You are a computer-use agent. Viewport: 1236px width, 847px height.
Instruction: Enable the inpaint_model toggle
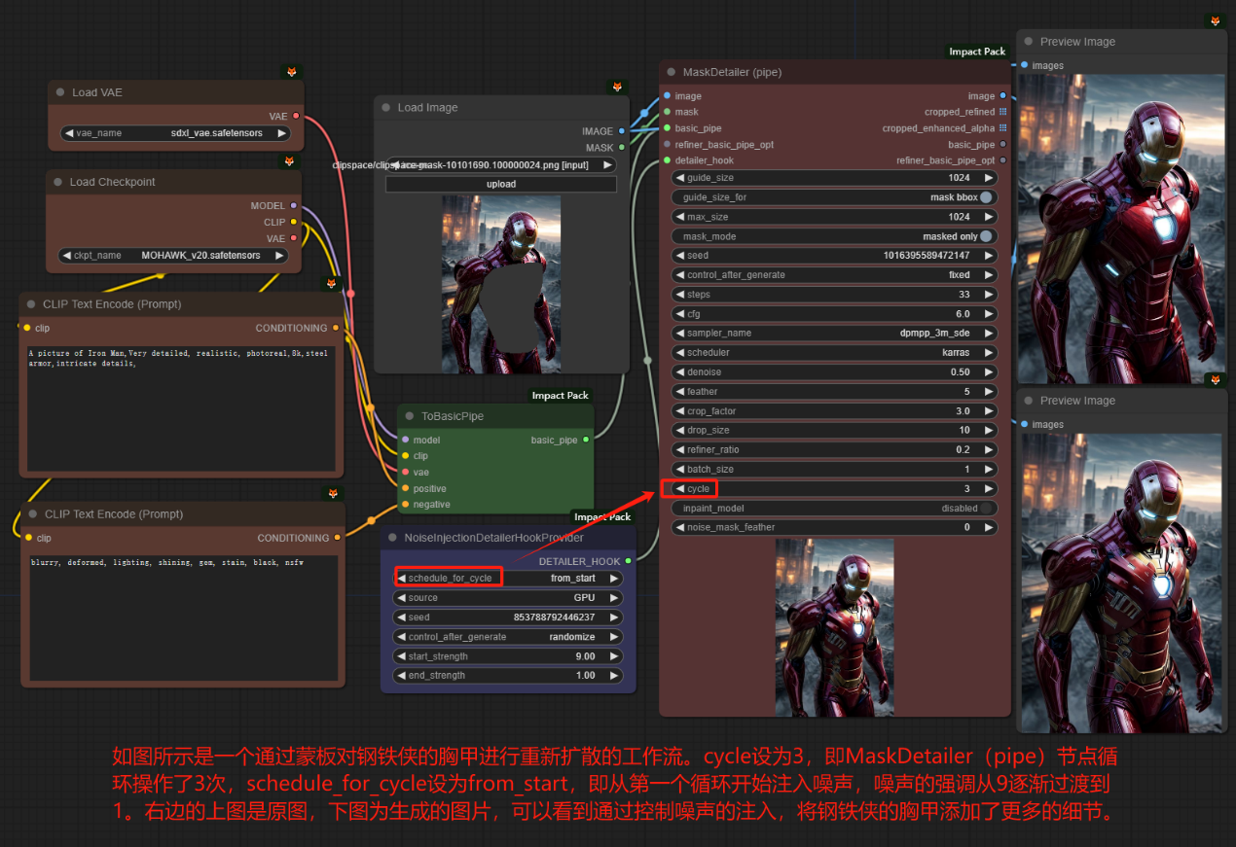point(986,508)
